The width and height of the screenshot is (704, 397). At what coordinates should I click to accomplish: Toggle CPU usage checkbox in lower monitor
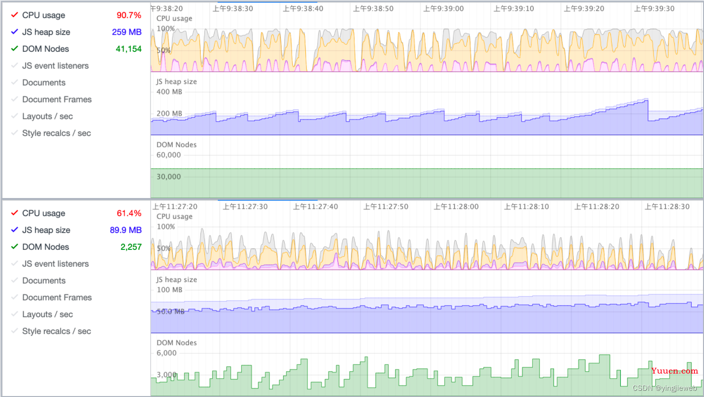coord(14,213)
